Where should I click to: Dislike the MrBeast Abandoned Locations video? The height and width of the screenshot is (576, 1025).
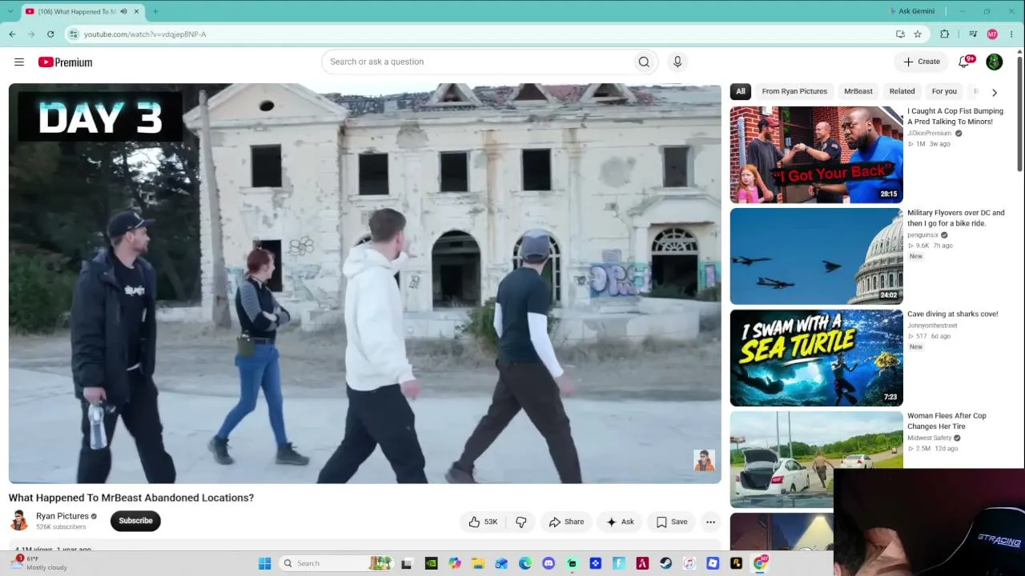521,522
